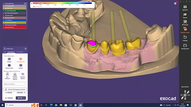Click the Weiter button
The image size is (191, 107).
21,98
